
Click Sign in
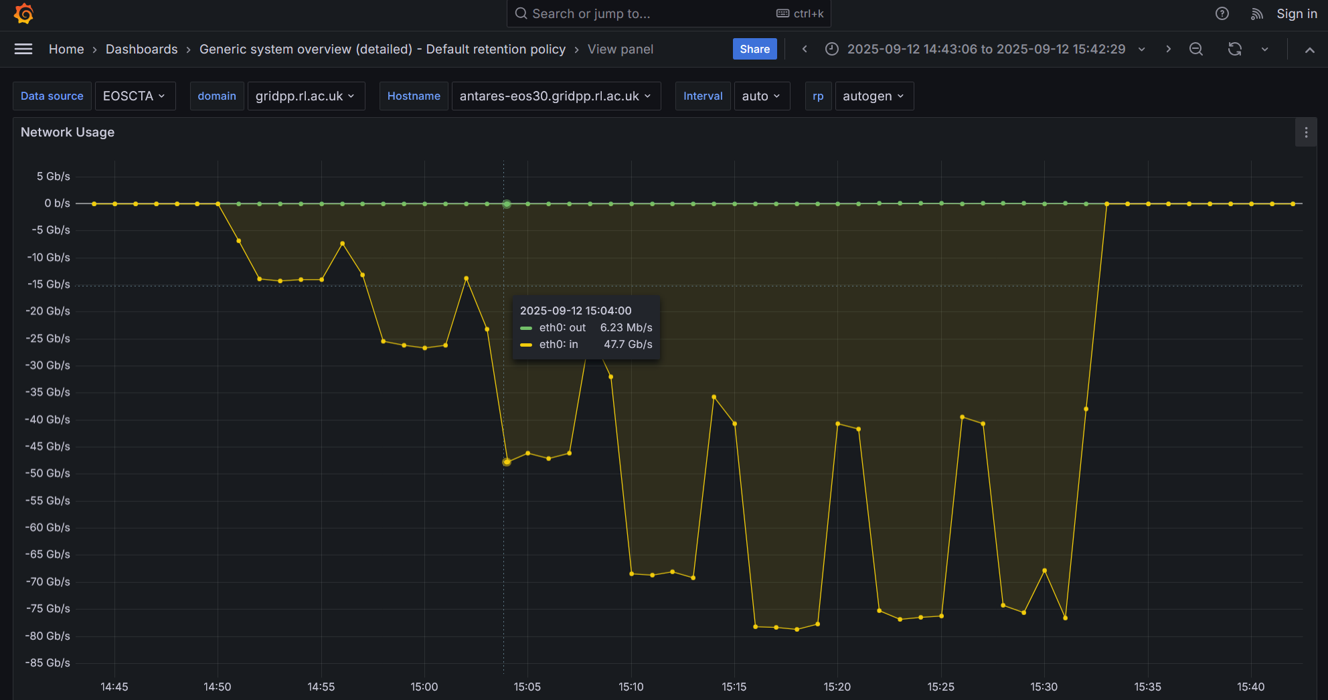(x=1297, y=13)
